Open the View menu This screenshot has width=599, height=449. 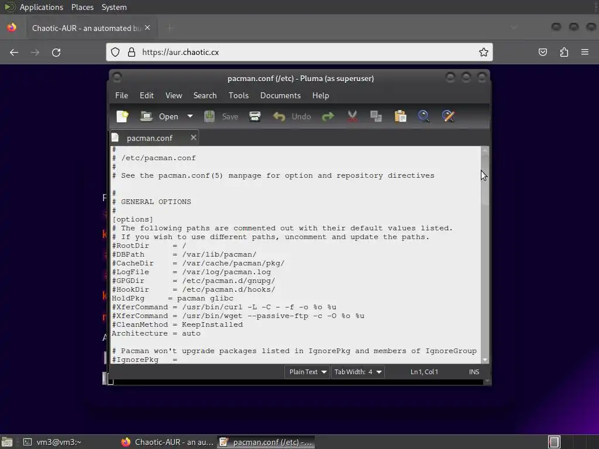[173, 95]
